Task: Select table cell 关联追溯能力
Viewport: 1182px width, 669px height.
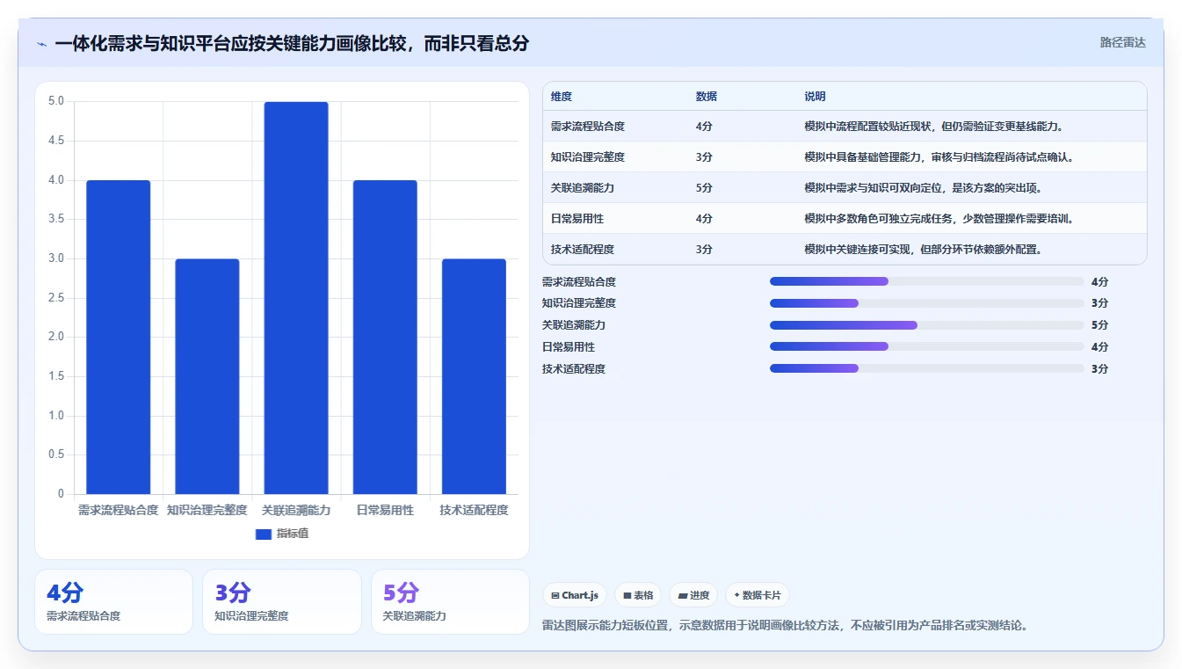Action: pos(583,188)
